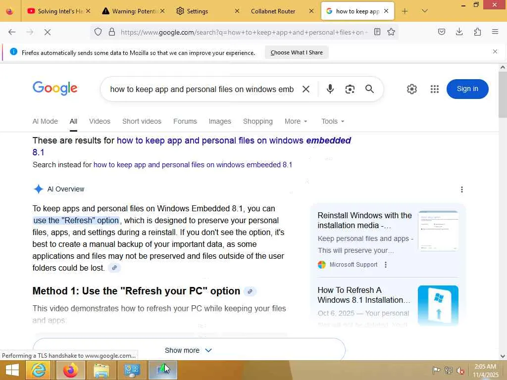Launch Internet Explorer from taskbar

tap(38, 370)
